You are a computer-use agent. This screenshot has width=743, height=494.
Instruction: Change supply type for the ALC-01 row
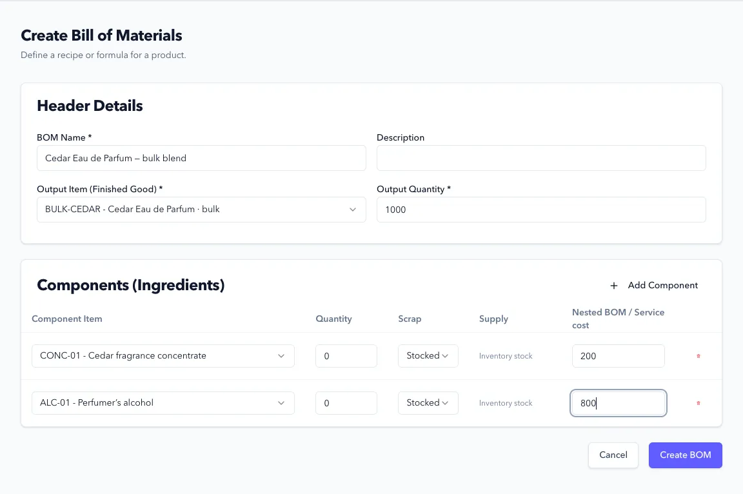[428, 403]
